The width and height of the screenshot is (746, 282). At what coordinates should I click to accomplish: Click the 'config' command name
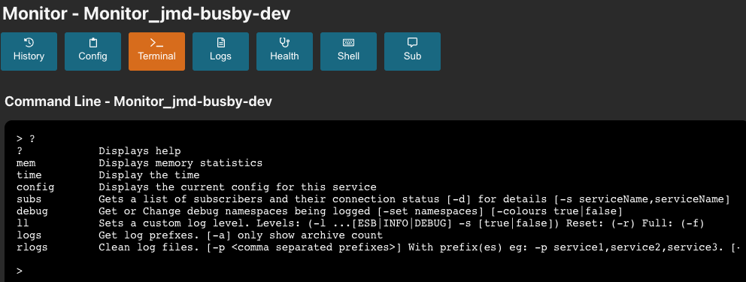click(x=35, y=187)
